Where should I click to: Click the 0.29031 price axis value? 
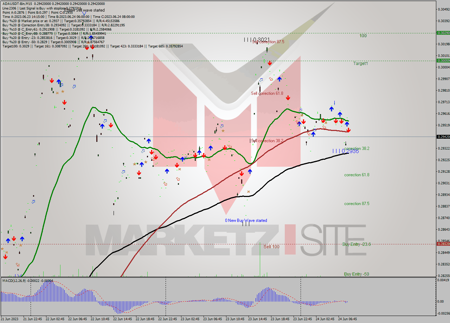(444, 183)
